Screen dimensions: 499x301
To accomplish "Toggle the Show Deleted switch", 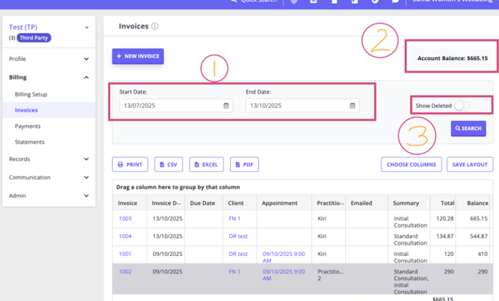I will point(461,106).
